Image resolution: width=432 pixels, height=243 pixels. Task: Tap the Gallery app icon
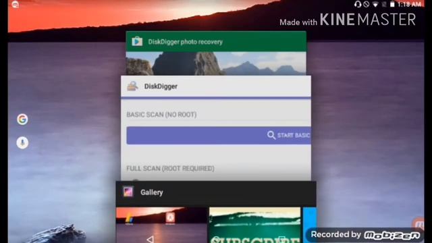pos(128,192)
